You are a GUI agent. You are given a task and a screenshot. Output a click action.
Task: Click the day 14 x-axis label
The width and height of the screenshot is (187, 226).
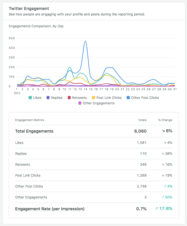[85, 89]
